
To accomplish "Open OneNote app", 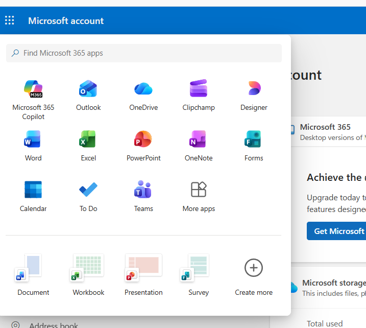I will click(199, 146).
